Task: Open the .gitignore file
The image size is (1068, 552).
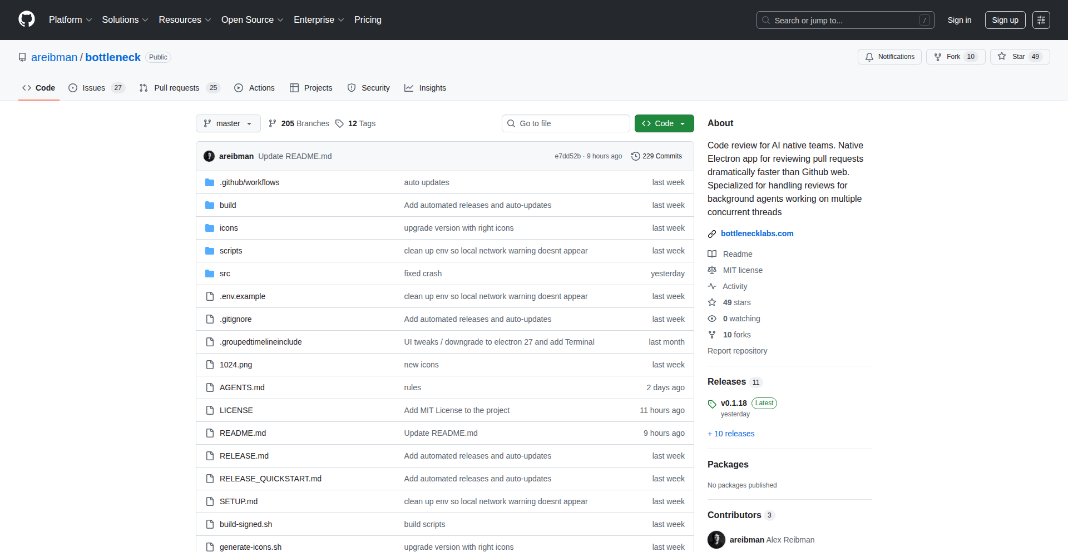Action: 235,319
